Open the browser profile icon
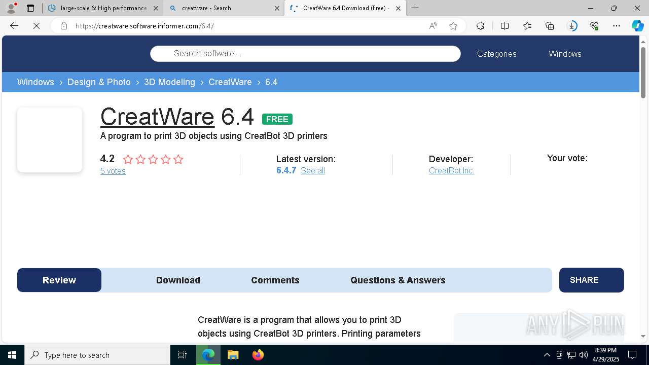Screen dimensions: 649x365 pos(11,8)
